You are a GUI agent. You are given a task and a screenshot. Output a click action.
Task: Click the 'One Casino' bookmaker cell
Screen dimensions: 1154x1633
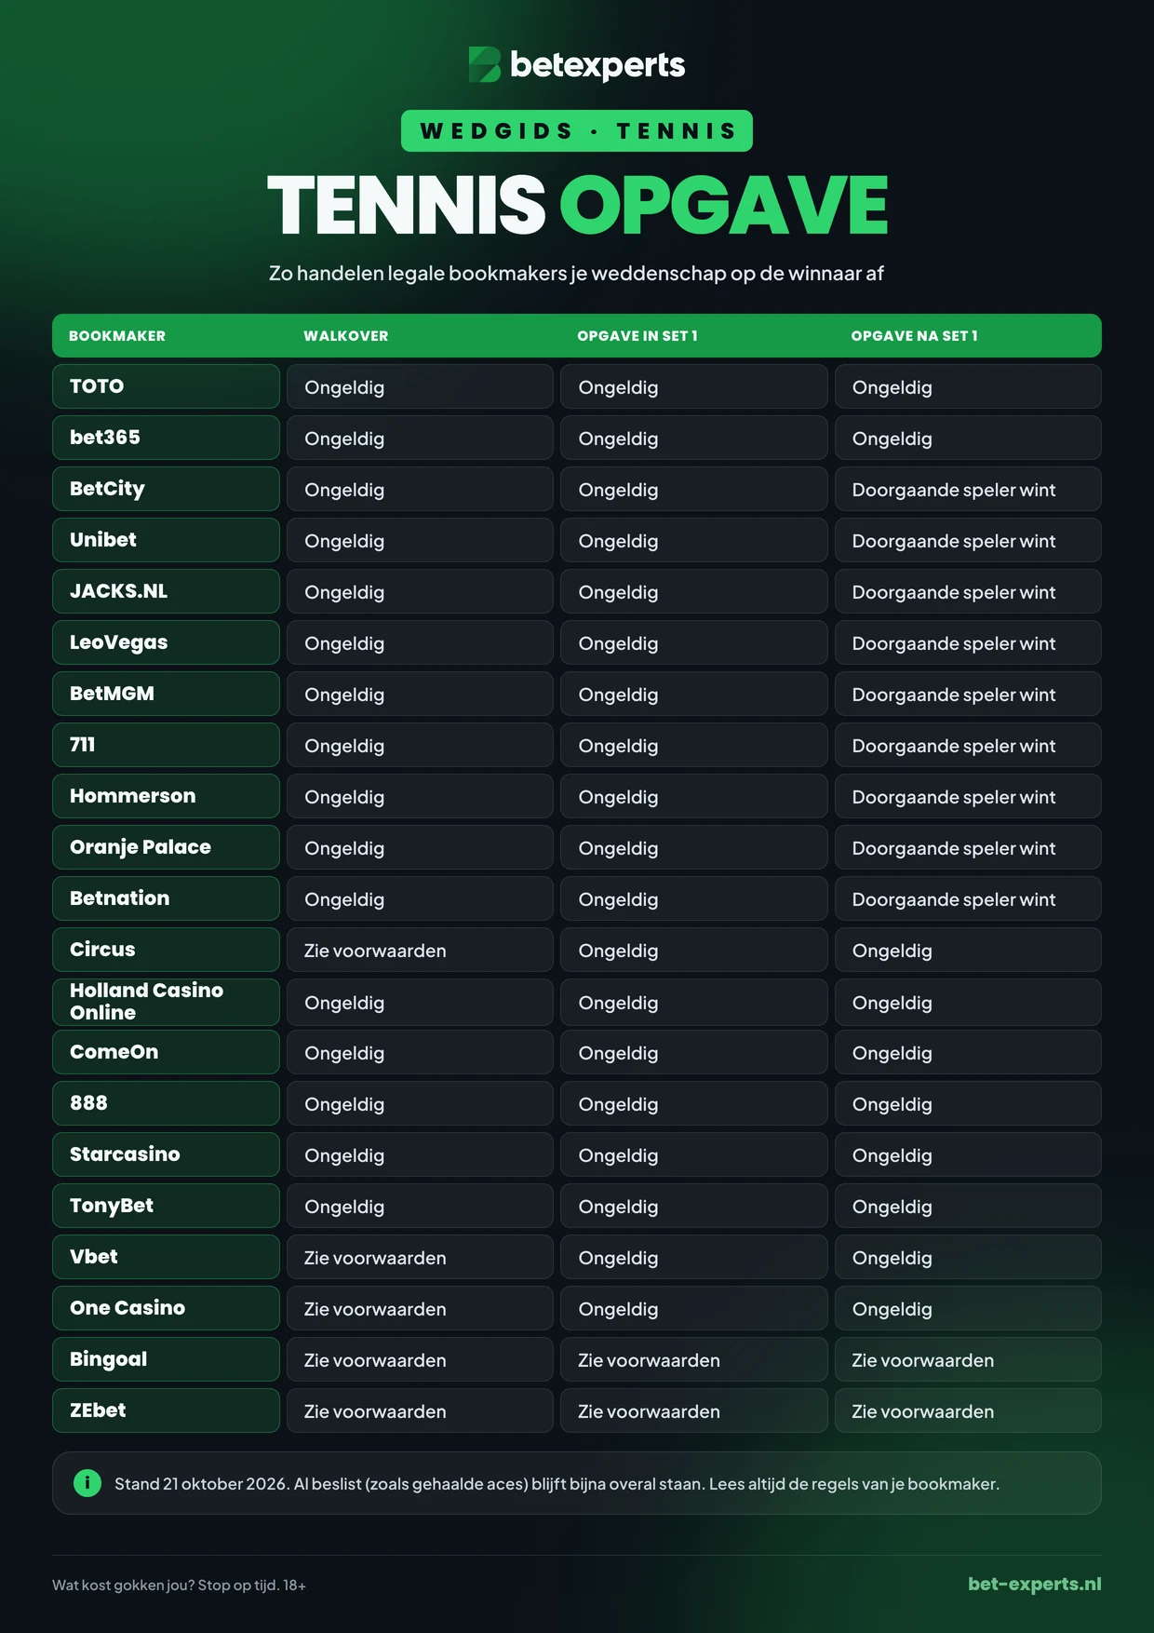coord(166,1308)
